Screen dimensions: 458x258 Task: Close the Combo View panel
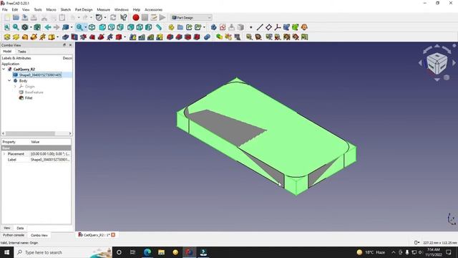[x=70, y=45]
